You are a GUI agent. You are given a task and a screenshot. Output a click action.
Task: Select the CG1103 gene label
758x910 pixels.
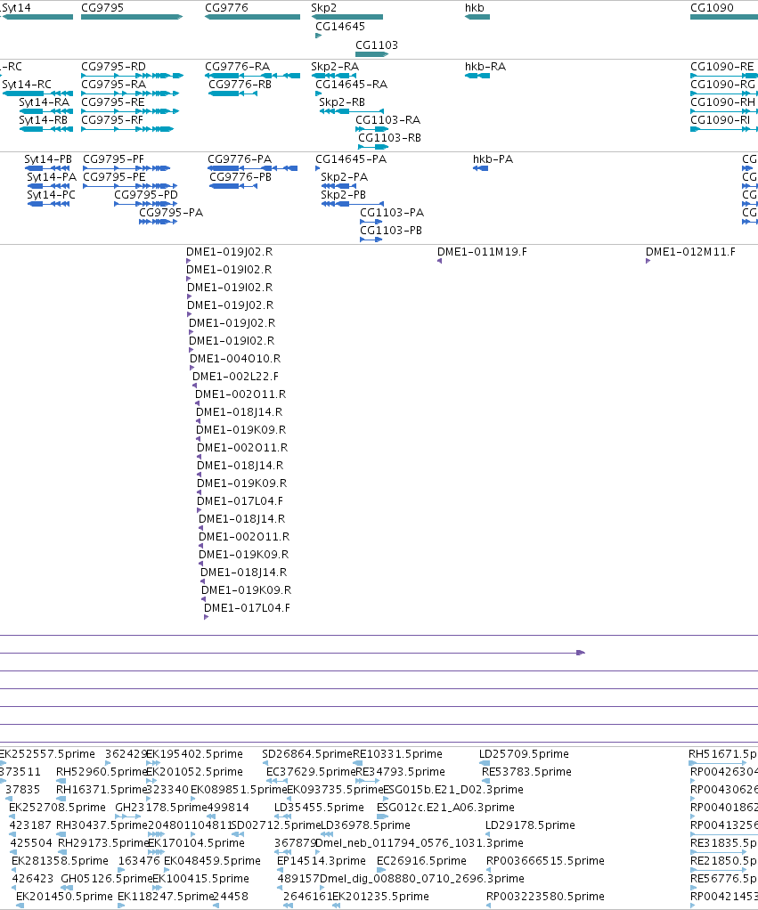tap(377, 45)
